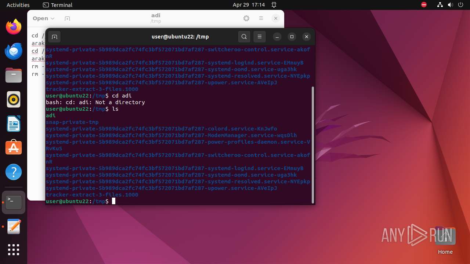470x264 pixels.
Task: Click the notification bell icon
Action: click(x=274, y=5)
